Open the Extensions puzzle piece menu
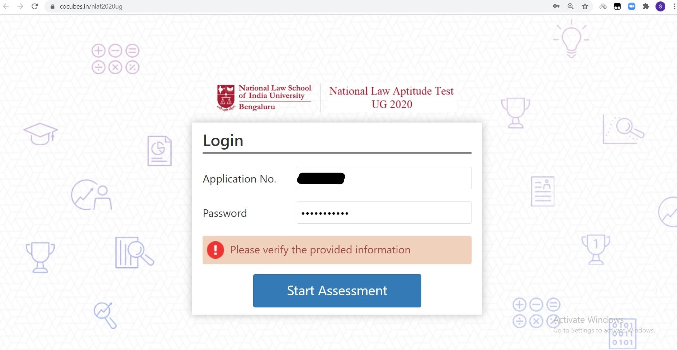The height and width of the screenshot is (350, 677). (646, 6)
